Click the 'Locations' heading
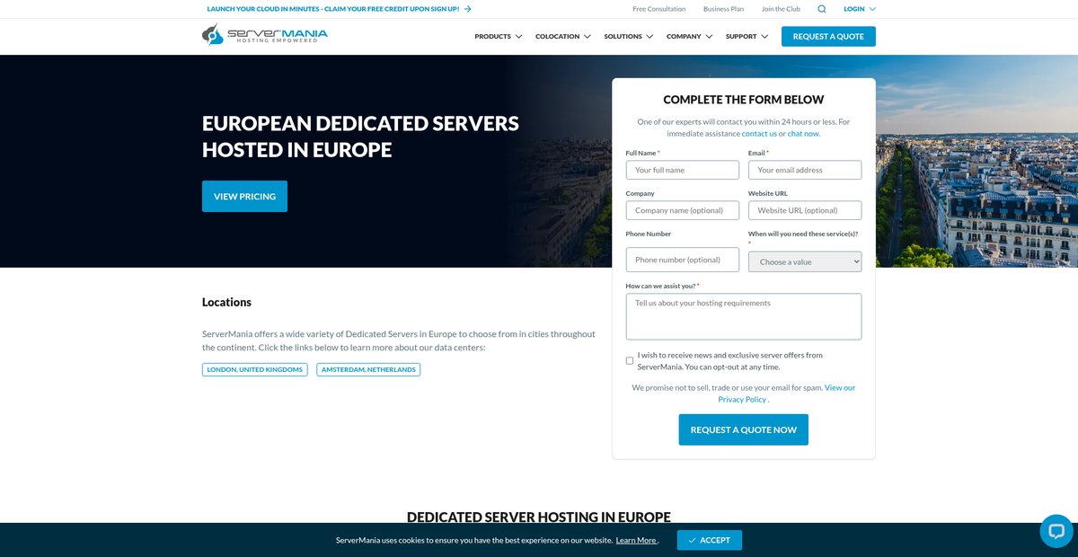Viewport: 1078px width, 557px height. click(226, 302)
